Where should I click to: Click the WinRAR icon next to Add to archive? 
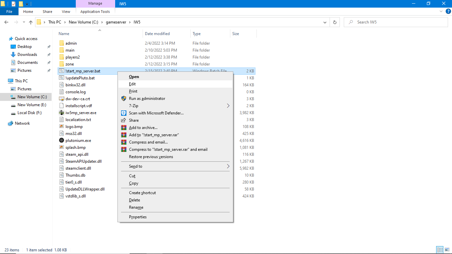pos(124,128)
